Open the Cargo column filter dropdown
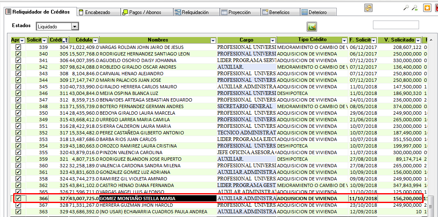Screen dimensions: 438x217 [273, 40]
